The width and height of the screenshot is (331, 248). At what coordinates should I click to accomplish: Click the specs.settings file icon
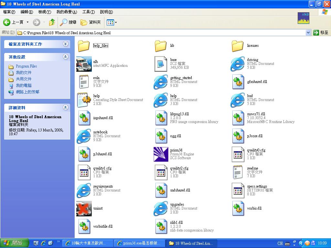238,190
